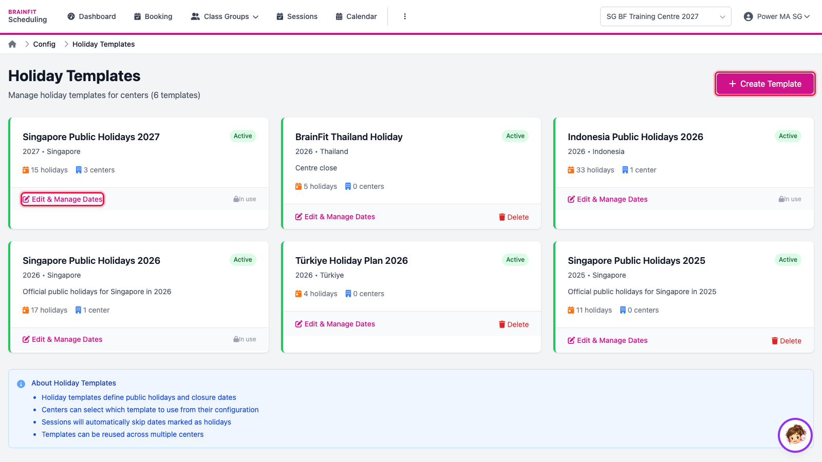Viewport: 822px width, 462px height.
Task: Click the Create Template button
Action: (765, 84)
